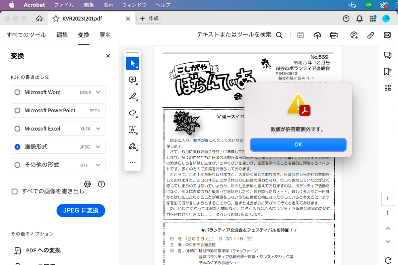This screenshot has height=265, width=398.
Task: Open the ヘルプ menu
Action: (x=163, y=5)
